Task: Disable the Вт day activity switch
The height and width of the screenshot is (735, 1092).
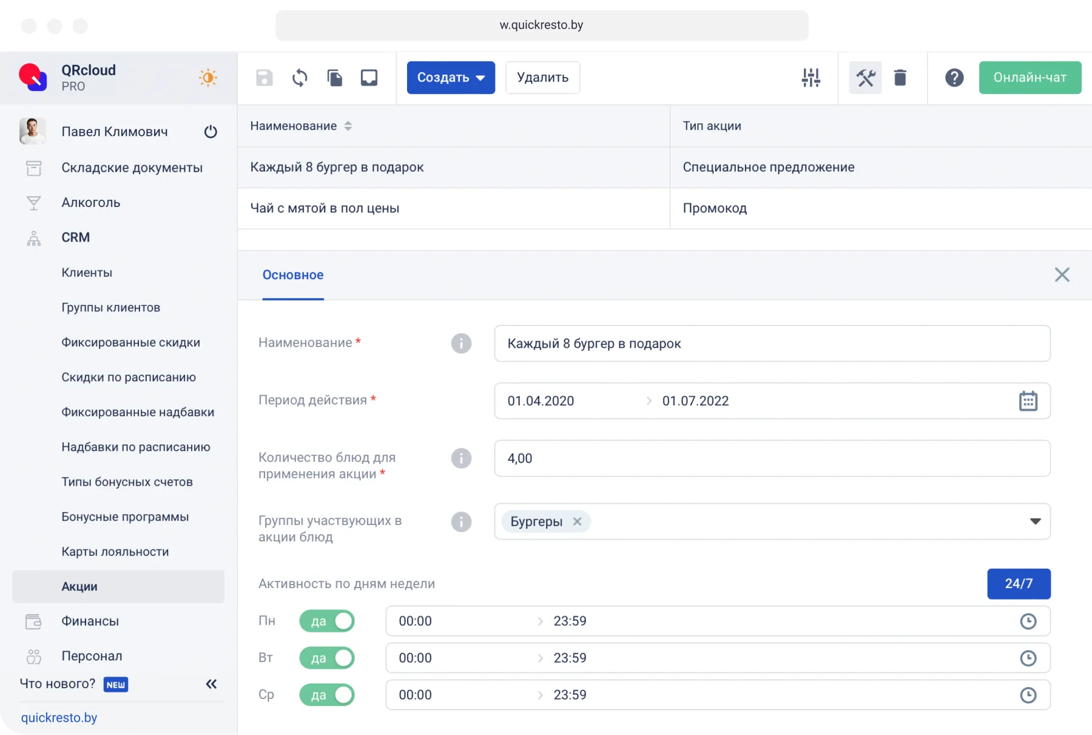Action: [x=327, y=658]
